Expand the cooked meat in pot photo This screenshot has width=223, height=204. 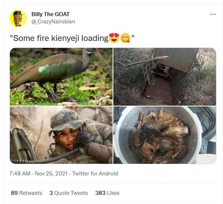[x=165, y=135]
